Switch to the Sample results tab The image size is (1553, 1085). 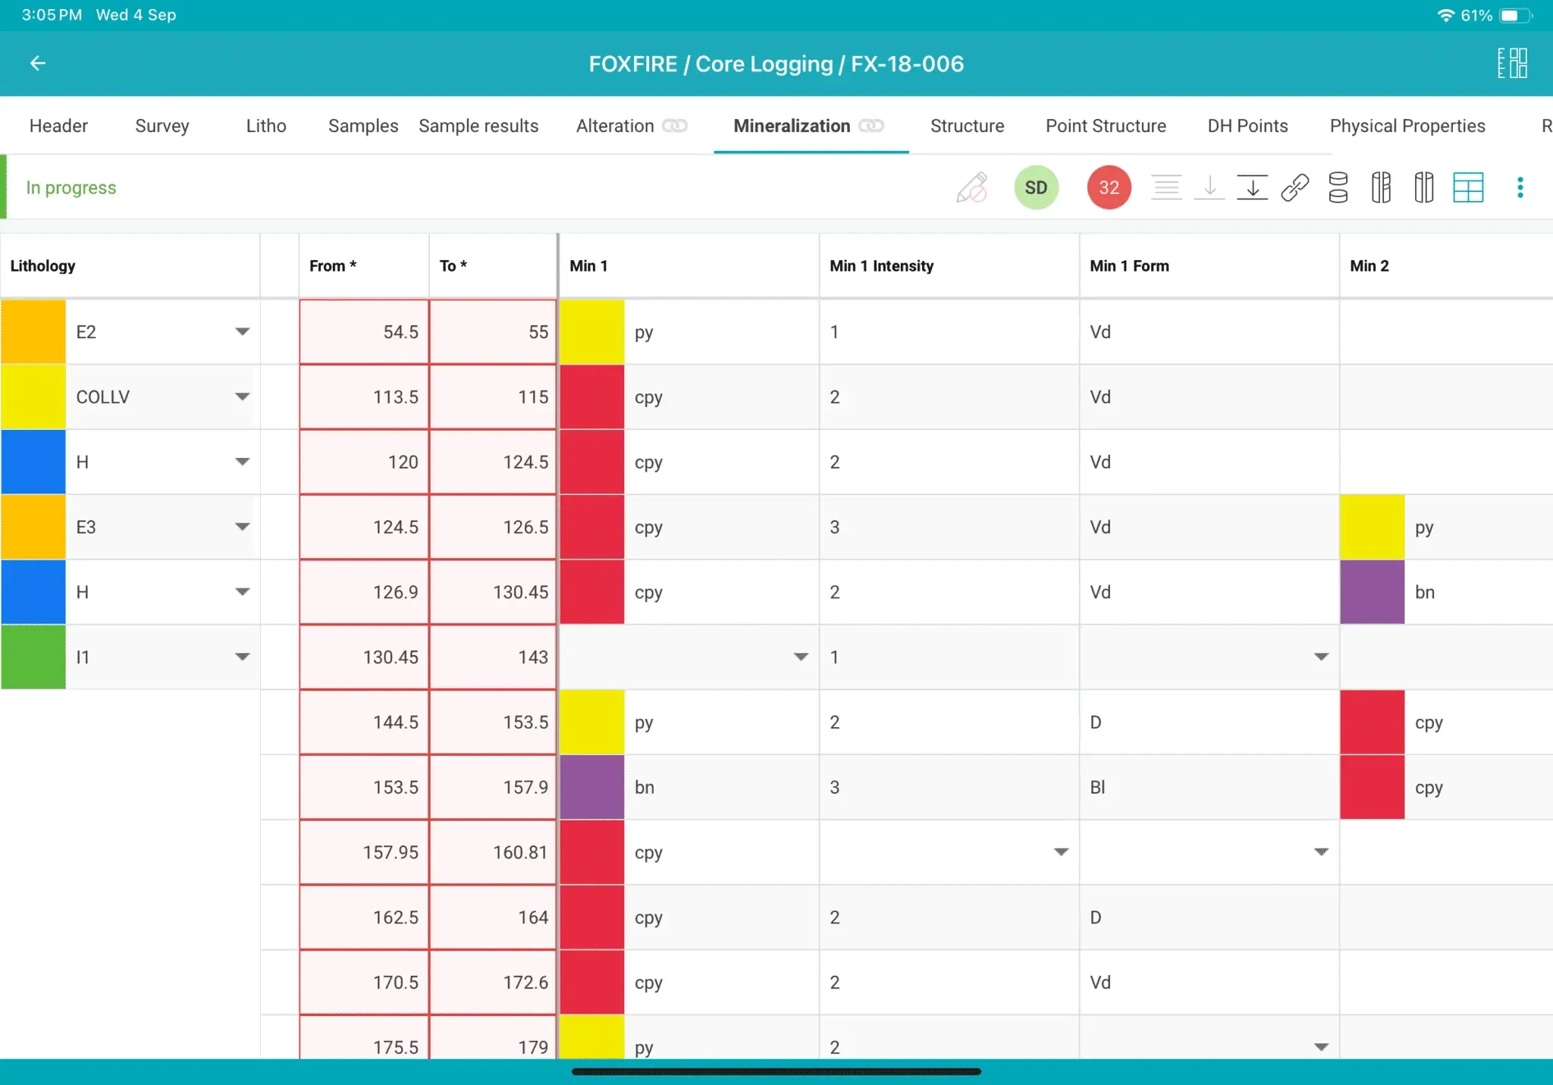click(x=478, y=126)
